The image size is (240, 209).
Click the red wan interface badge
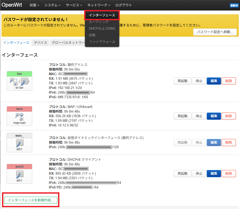pos(19,109)
